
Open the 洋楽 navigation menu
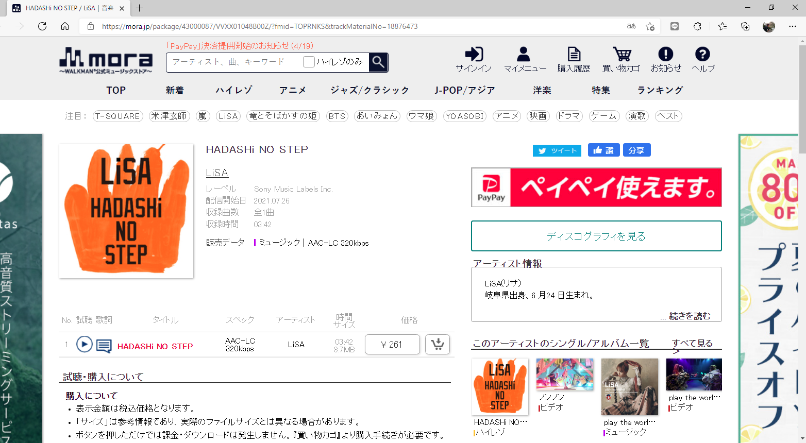click(542, 90)
